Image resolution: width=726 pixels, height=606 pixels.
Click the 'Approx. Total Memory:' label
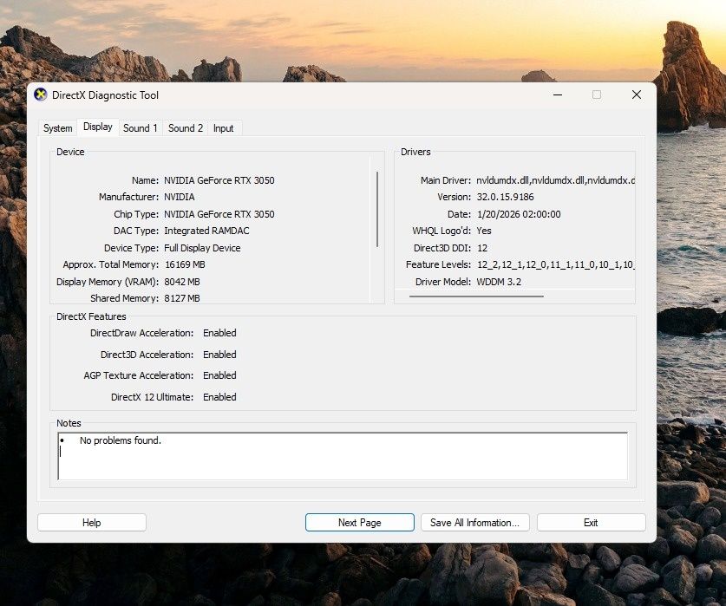[x=111, y=264]
